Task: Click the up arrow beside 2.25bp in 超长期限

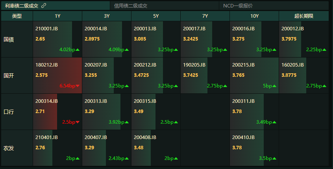Action: pyautogui.click(x=324, y=50)
